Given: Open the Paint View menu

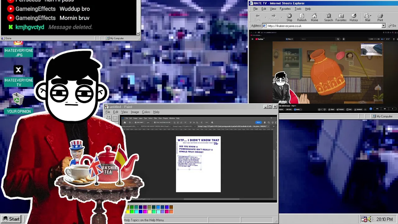Looking at the screenshot, I should [x=124, y=112].
